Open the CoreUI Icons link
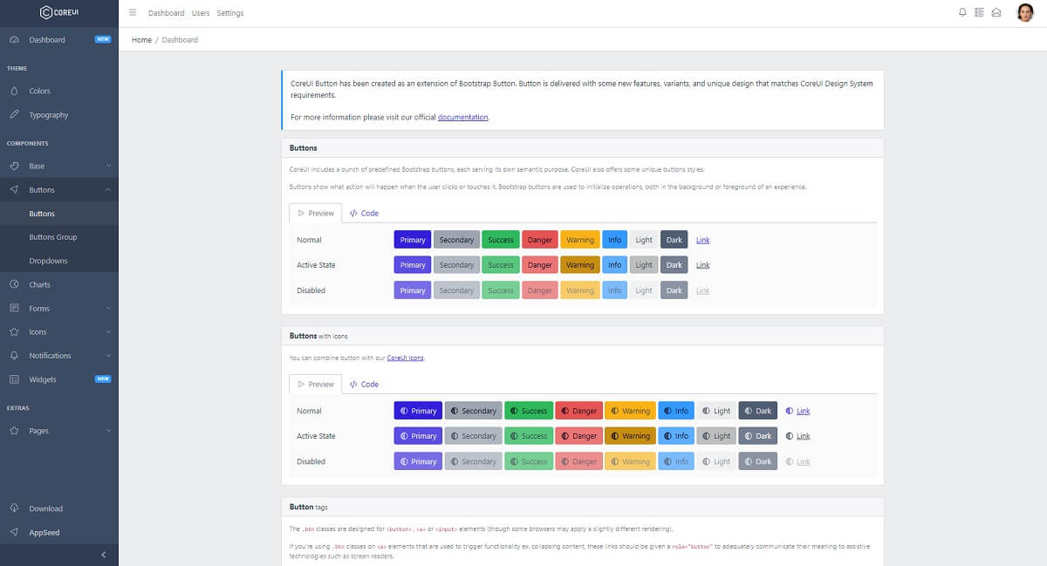 [406, 358]
